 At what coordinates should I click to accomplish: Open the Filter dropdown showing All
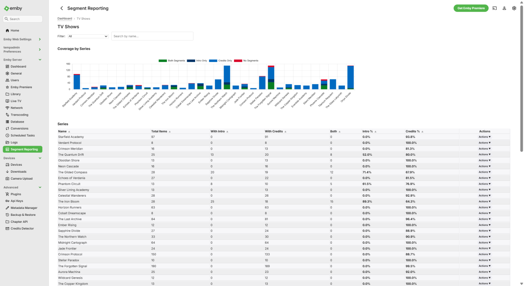(x=87, y=36)
